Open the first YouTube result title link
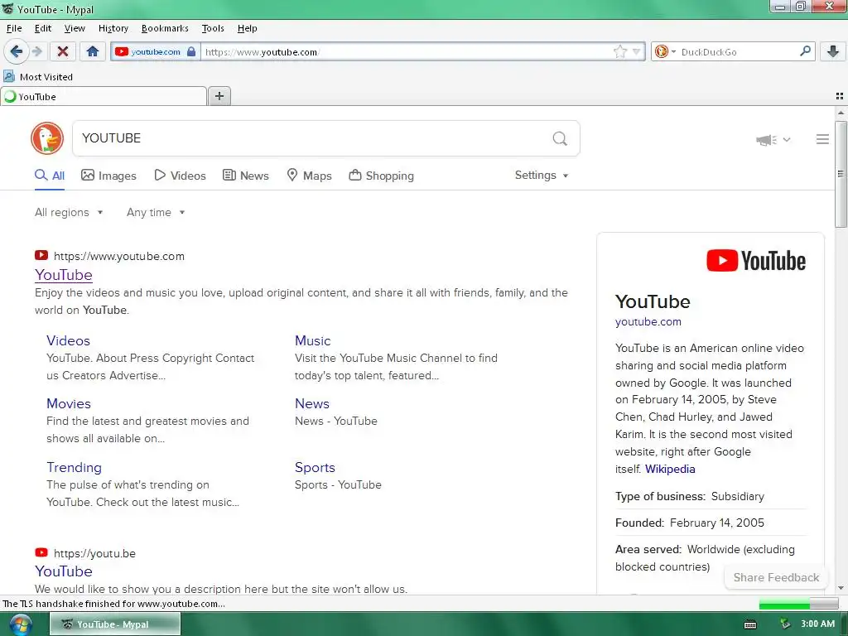848x636 pixels. (x=64, y=275)
